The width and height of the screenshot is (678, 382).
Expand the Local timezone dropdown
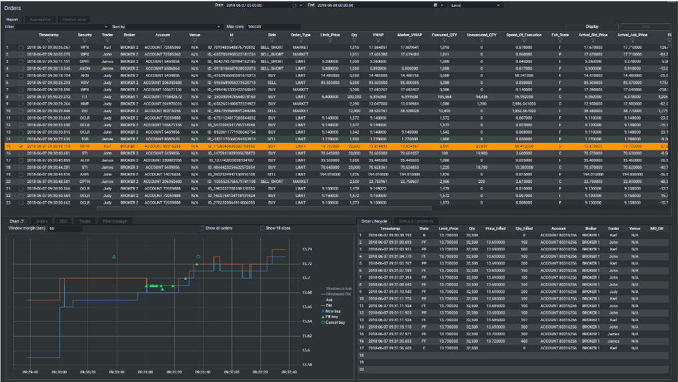(476, 5)
